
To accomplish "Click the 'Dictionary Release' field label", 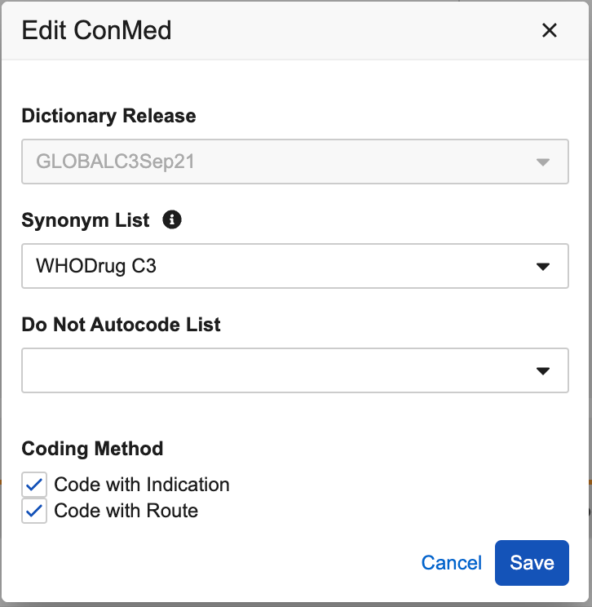I will point(108,116).
